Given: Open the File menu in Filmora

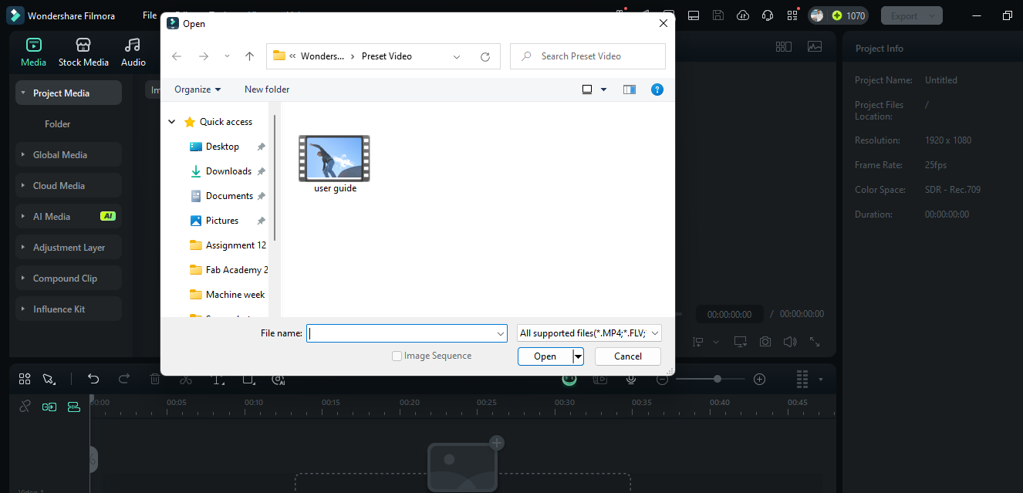Looking at the screenshot, I should [150, 15].
